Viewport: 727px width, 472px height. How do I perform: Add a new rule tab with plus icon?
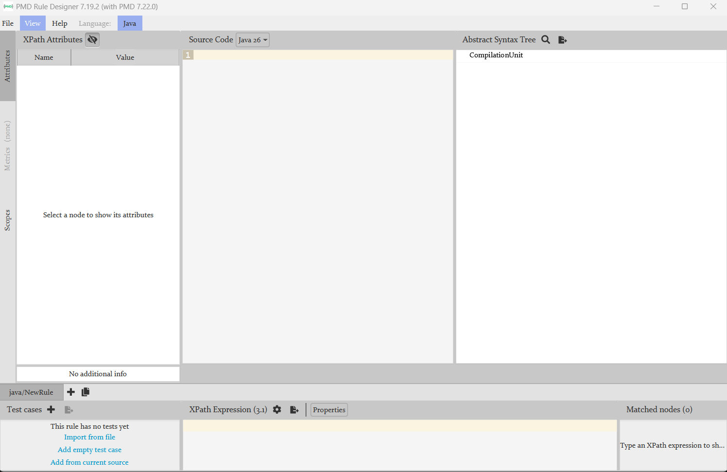tap(71, 392)
